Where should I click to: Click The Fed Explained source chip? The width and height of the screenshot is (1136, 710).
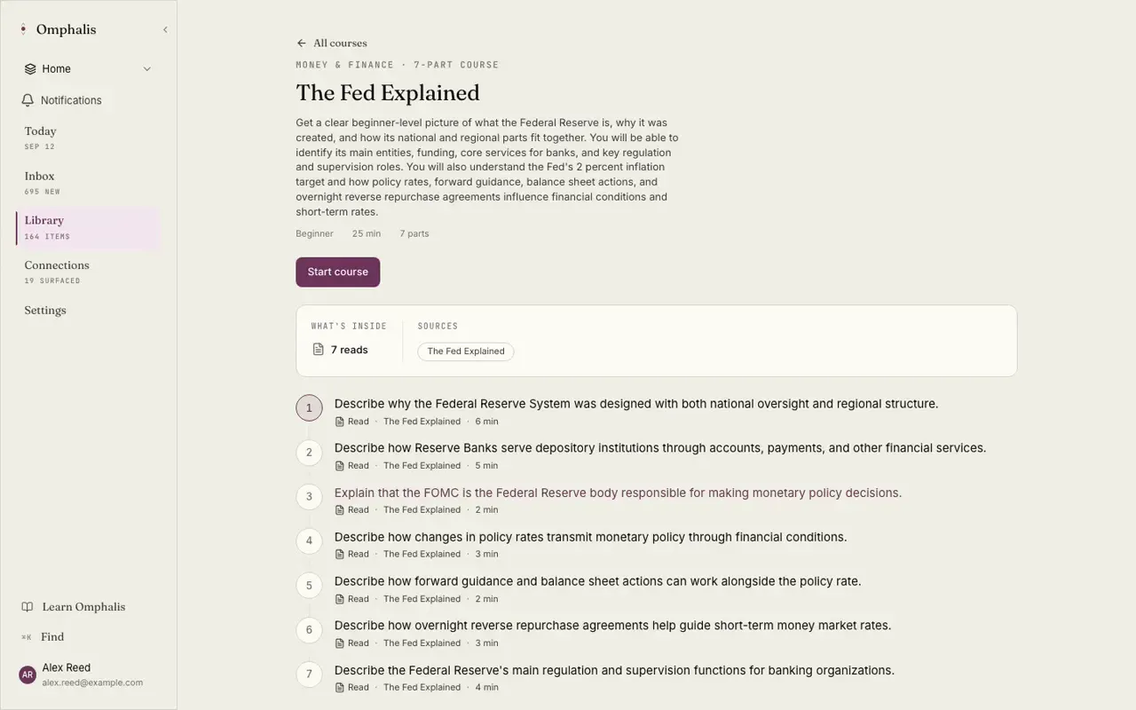(466, 351)
